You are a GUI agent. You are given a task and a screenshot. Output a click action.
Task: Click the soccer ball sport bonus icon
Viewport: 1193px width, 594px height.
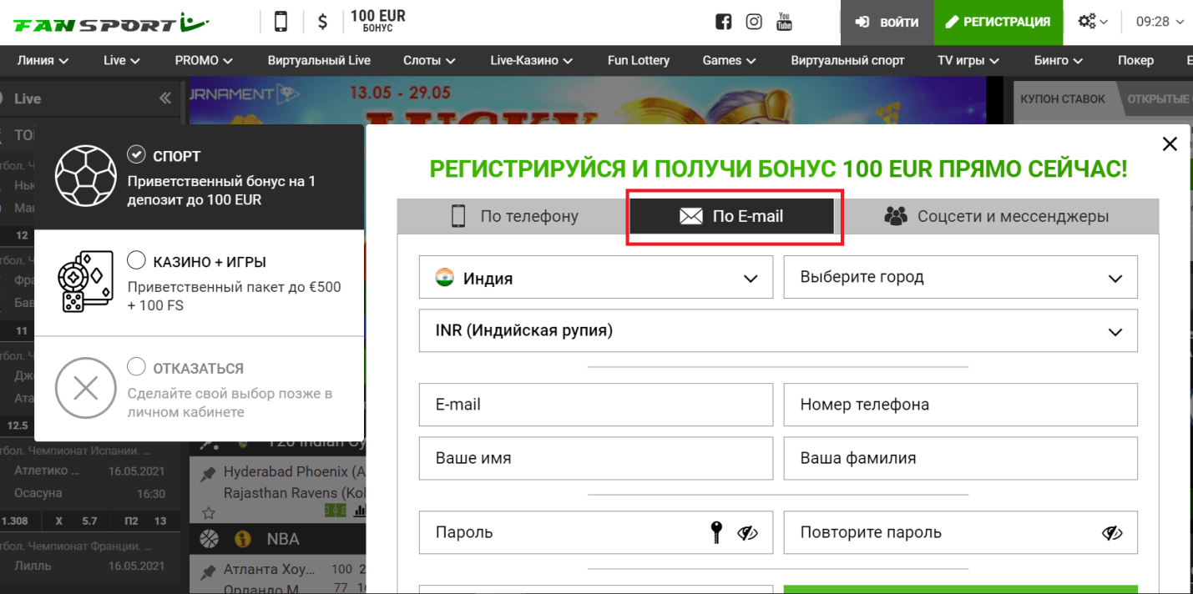click(x=87, y=177)
